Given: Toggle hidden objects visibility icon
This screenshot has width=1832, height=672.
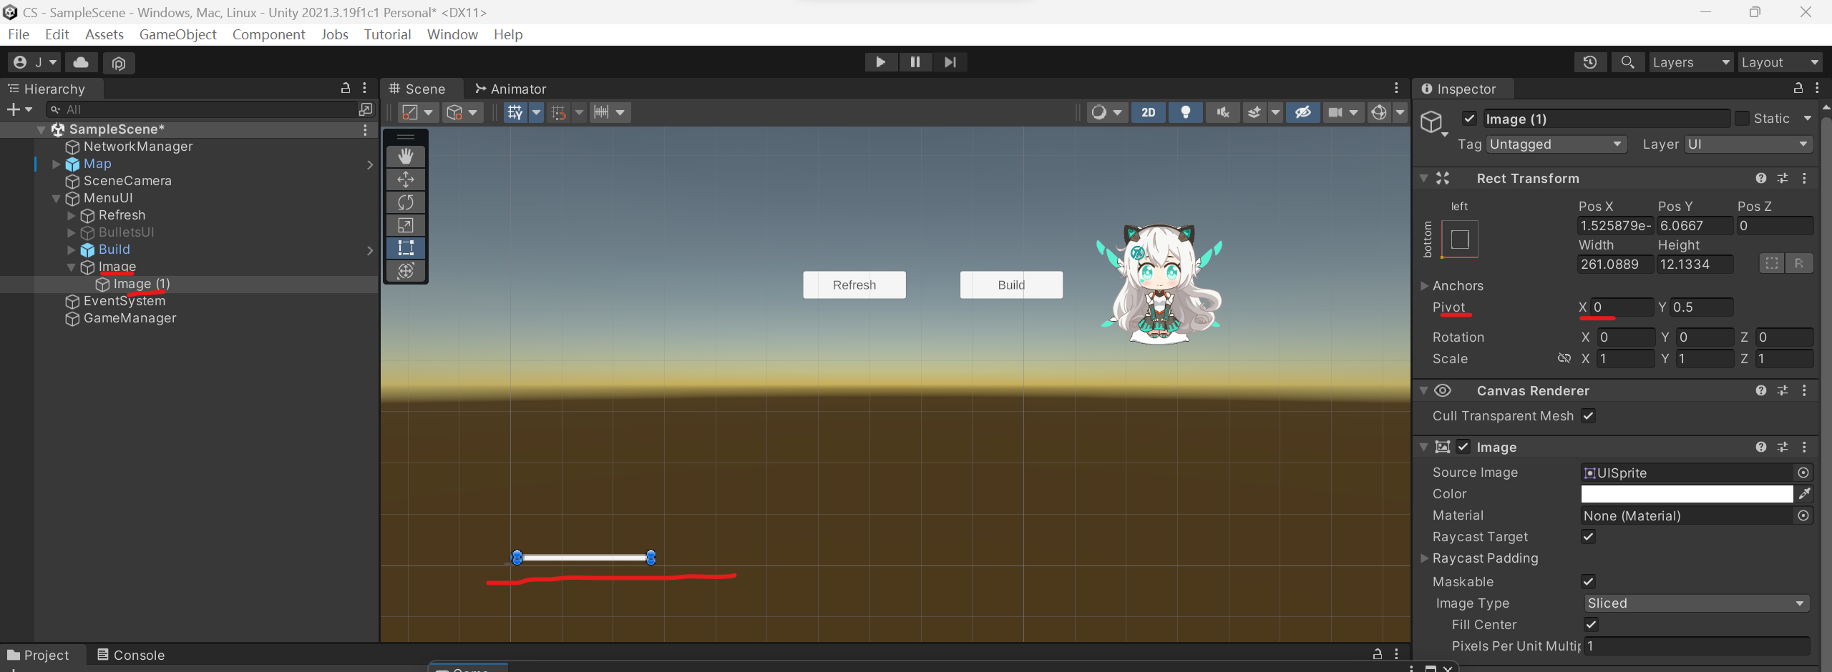Looking at the screenshot, I should (x=1302, y=112).
